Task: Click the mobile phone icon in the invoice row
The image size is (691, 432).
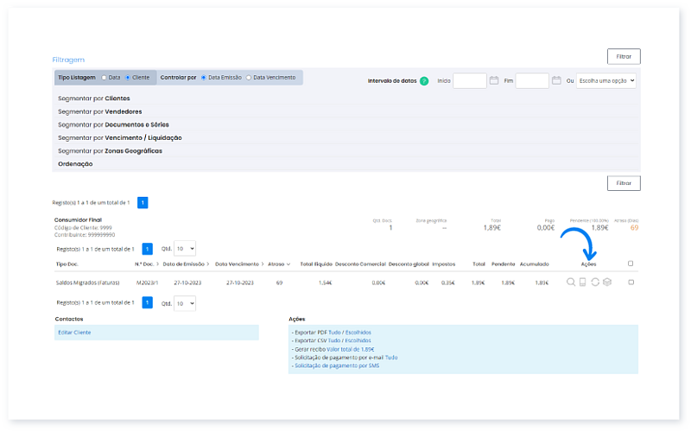Action: [582, 283]
